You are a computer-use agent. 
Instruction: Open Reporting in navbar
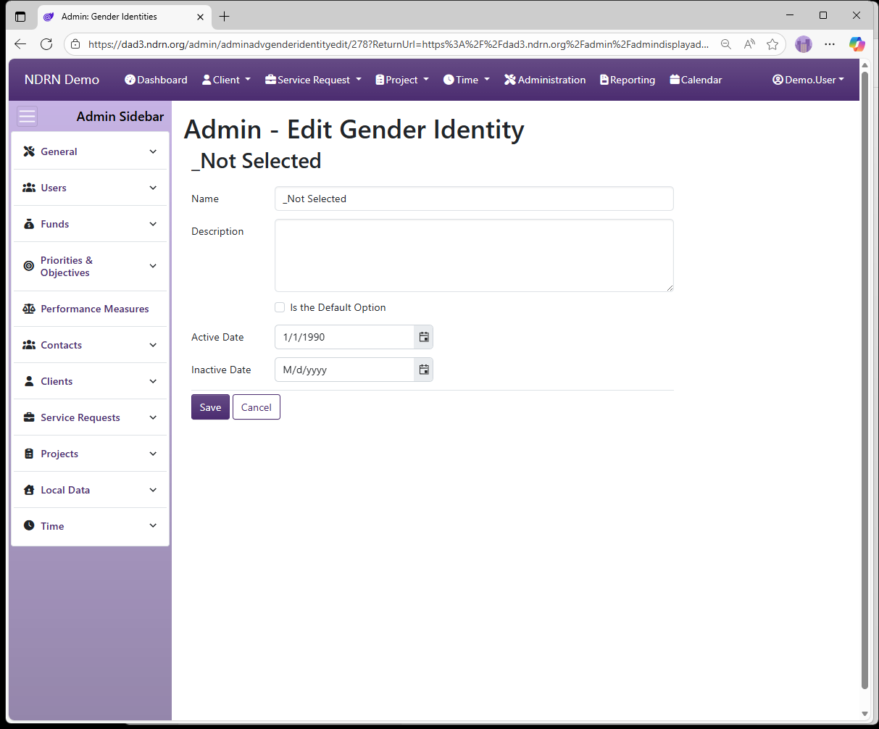pos(628,80)
